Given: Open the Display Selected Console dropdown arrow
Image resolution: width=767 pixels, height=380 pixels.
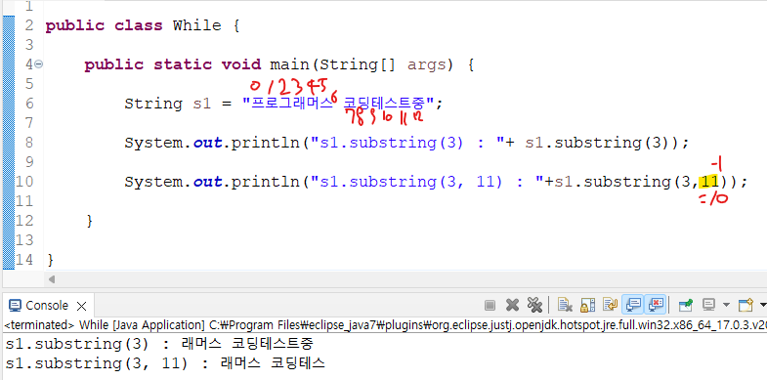Looking at the screenshot, I should pos(726,305).
